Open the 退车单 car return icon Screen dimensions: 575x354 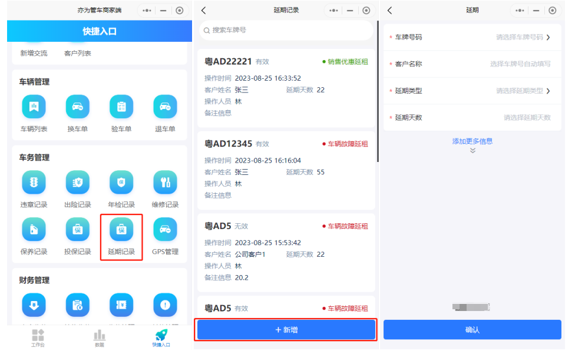(x=165, y=107)
